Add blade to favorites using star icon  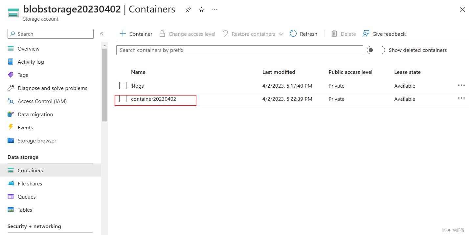click(x=201, y=10)
